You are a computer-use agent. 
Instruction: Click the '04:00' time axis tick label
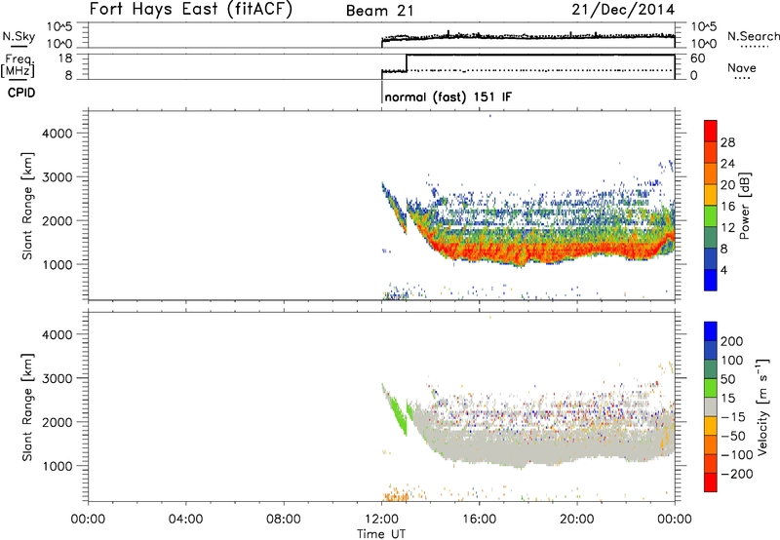pos(185,520)
